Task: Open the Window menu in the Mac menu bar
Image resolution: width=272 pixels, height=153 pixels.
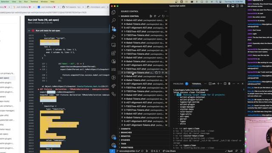Action: click(44, 2)
